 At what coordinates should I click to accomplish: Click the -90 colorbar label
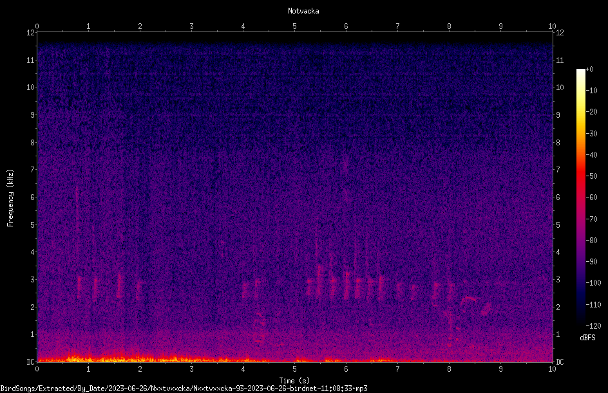[591, 262]
